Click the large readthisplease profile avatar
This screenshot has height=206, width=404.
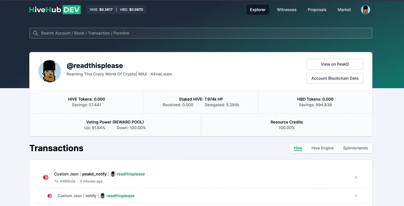(50, 71)
